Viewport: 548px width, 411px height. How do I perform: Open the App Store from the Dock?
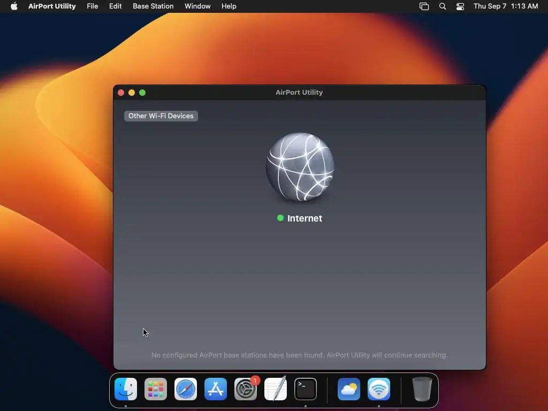tap(216, 389)
